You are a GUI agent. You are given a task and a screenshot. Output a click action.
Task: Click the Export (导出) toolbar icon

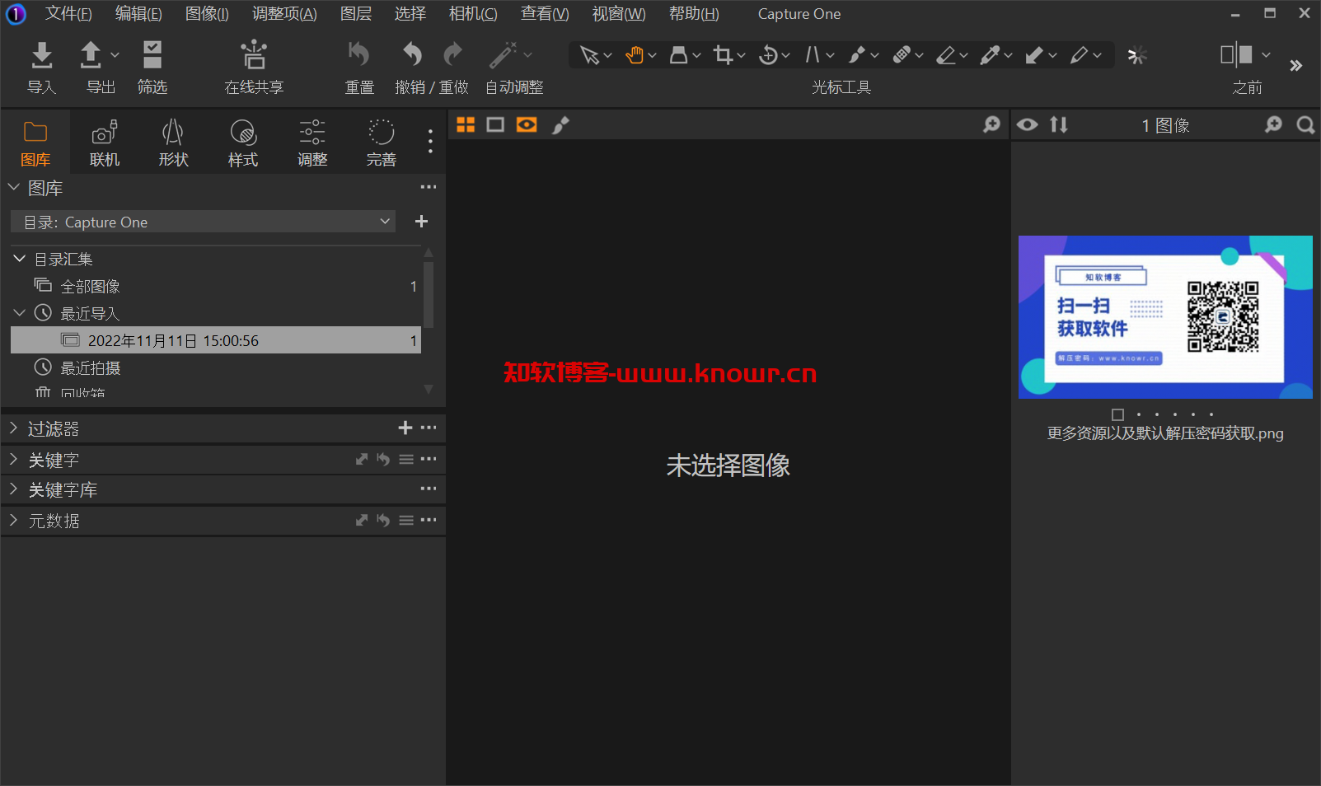coord(91,55)
